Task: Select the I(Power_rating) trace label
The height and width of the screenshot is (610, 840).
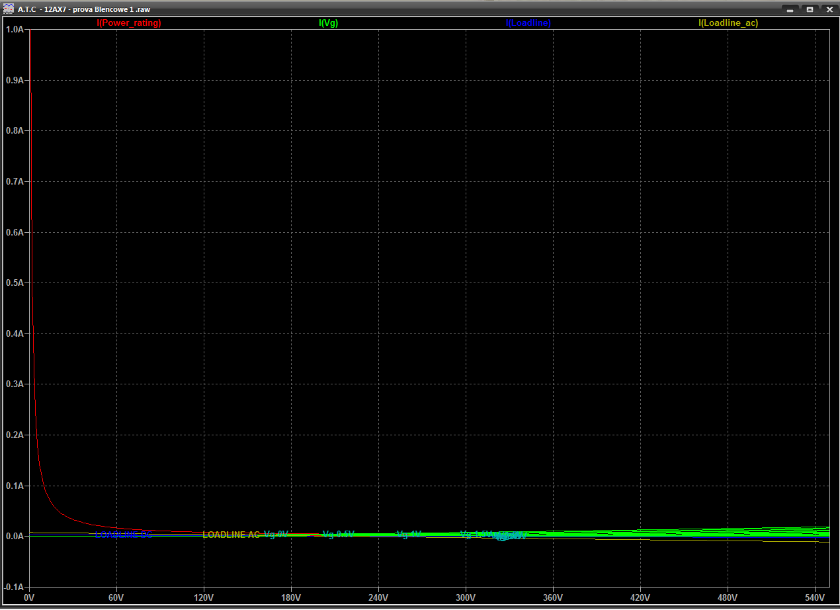Action: coord(129,23)
